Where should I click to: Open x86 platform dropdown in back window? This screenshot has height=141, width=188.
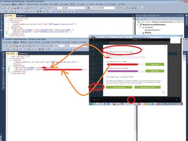click(x=85, y=8)
